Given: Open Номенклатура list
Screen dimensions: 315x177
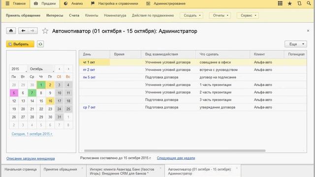Looking at the screenshot, I should pyautogui.click(x=115, y=15).
